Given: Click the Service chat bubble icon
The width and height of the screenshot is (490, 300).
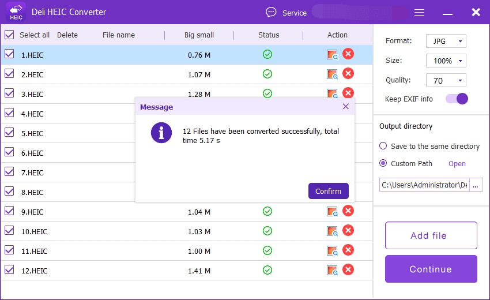Looking at the screenshot, I should (271, 13).
